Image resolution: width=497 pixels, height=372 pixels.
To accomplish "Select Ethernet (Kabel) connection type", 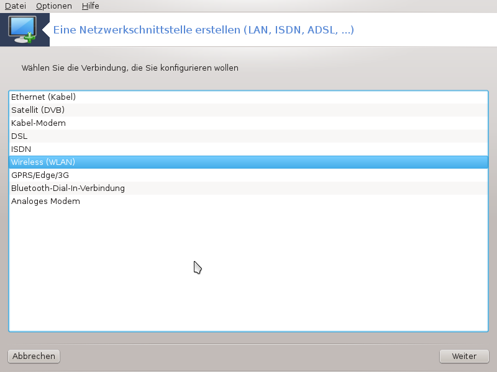I will [x=43, y=97].
